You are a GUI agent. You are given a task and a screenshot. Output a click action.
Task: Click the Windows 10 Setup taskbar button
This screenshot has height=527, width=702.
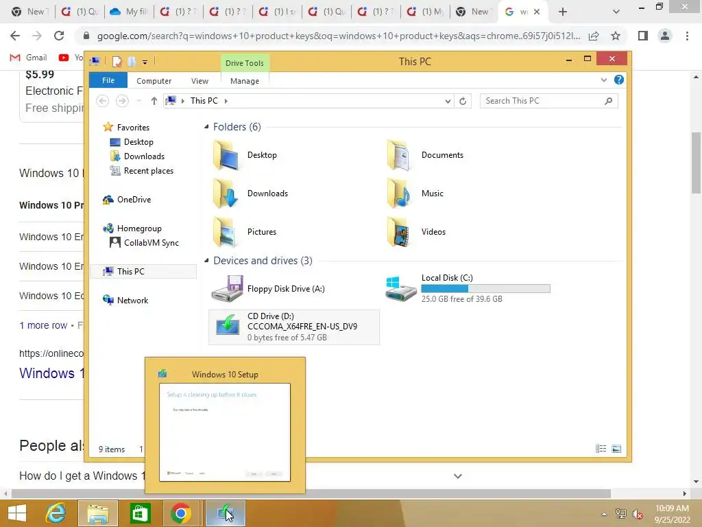[225, 513]
